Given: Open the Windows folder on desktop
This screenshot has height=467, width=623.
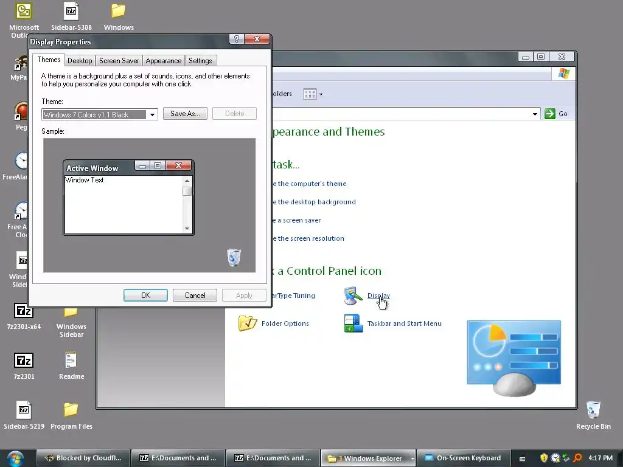Looking at the screenshot, I should [119, 11].
